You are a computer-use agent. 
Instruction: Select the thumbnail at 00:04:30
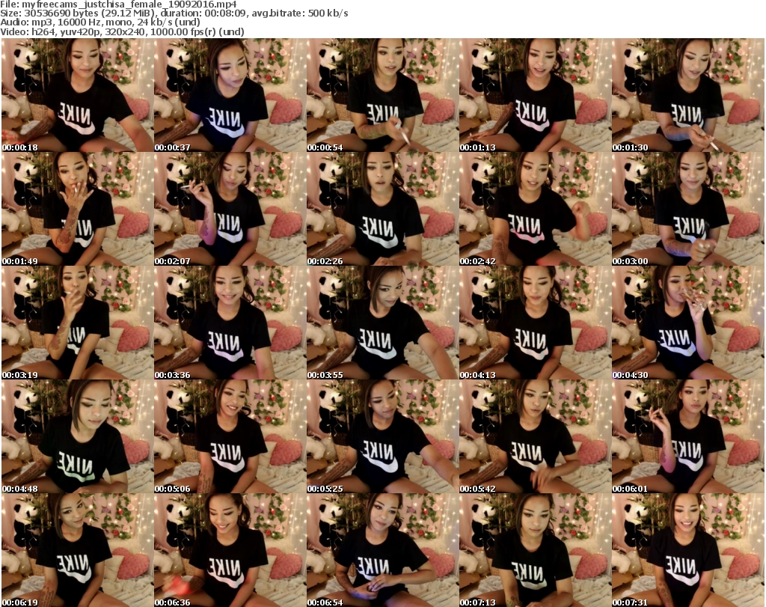[688, 323]
